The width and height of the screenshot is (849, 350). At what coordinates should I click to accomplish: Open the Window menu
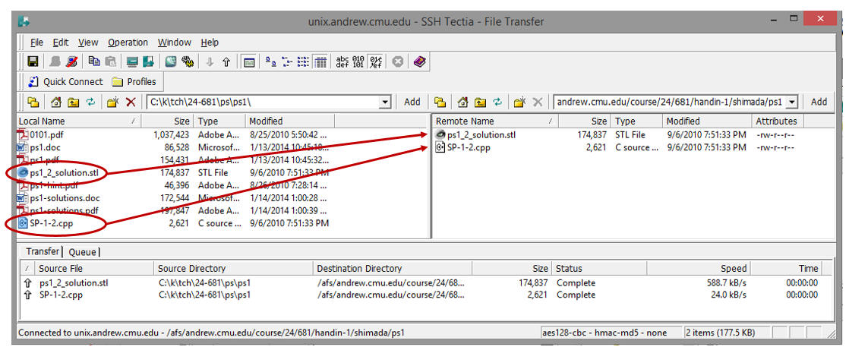click(175, 43)
